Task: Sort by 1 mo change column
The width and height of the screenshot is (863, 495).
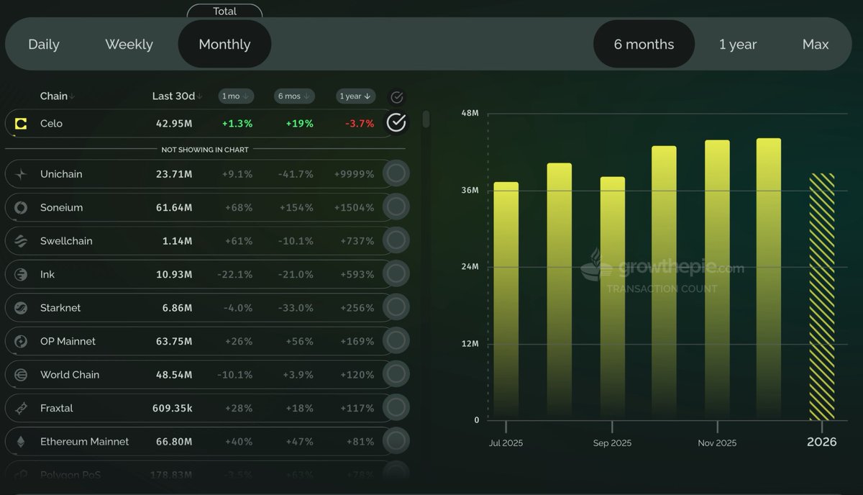Action: tap(235, 96)
